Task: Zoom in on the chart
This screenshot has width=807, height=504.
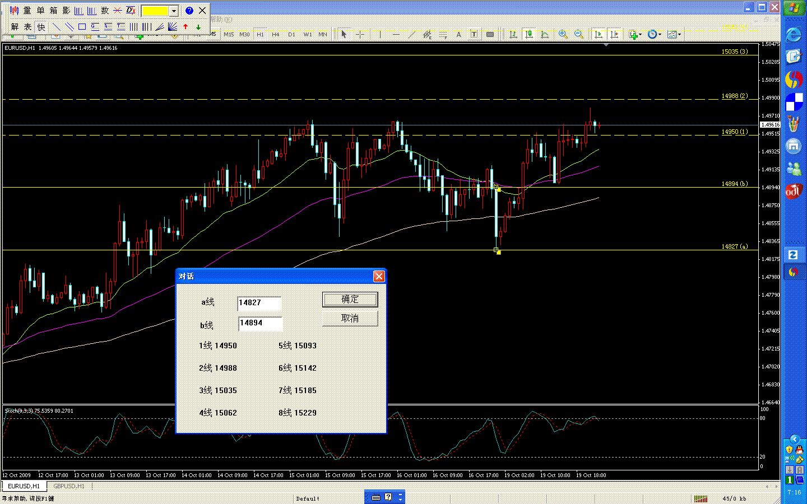Action: click(x=563, y=34)
